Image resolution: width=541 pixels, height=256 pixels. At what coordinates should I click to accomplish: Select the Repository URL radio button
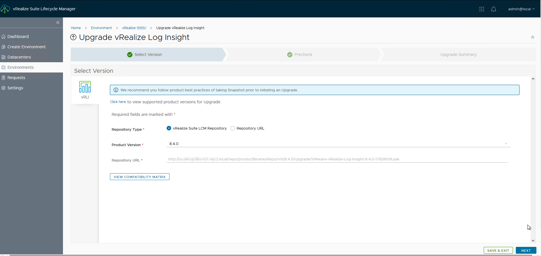point(233,128)
